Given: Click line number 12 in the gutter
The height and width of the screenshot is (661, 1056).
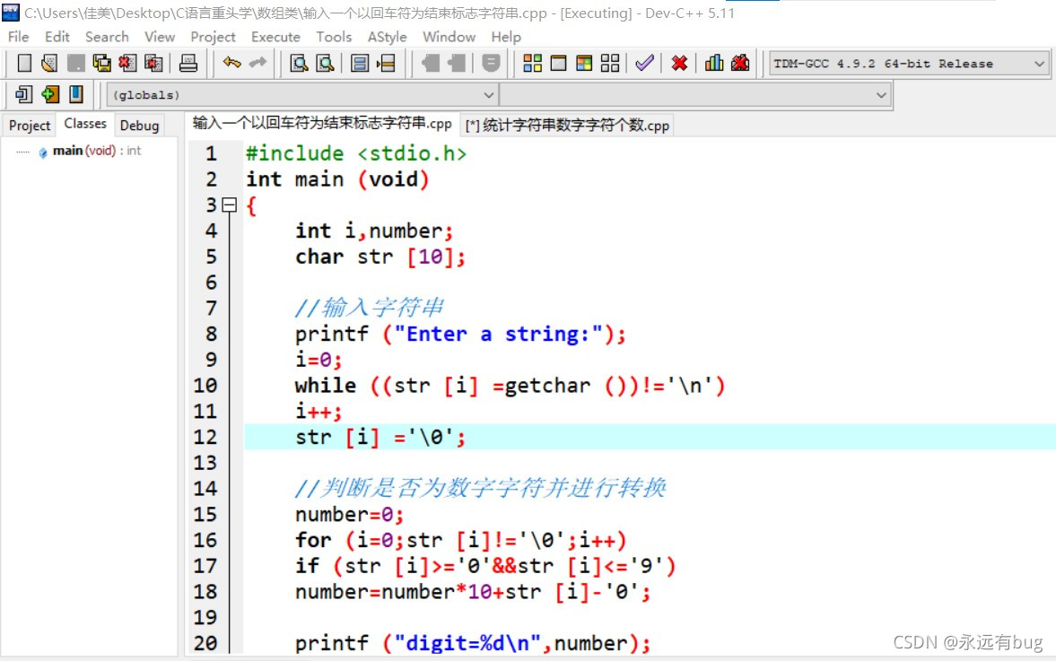Looking at the screenshot, I should tap(205, 438).
